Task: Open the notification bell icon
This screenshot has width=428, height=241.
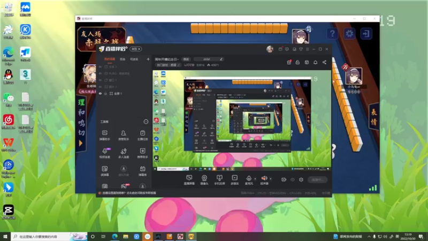Action: [315, 62]
